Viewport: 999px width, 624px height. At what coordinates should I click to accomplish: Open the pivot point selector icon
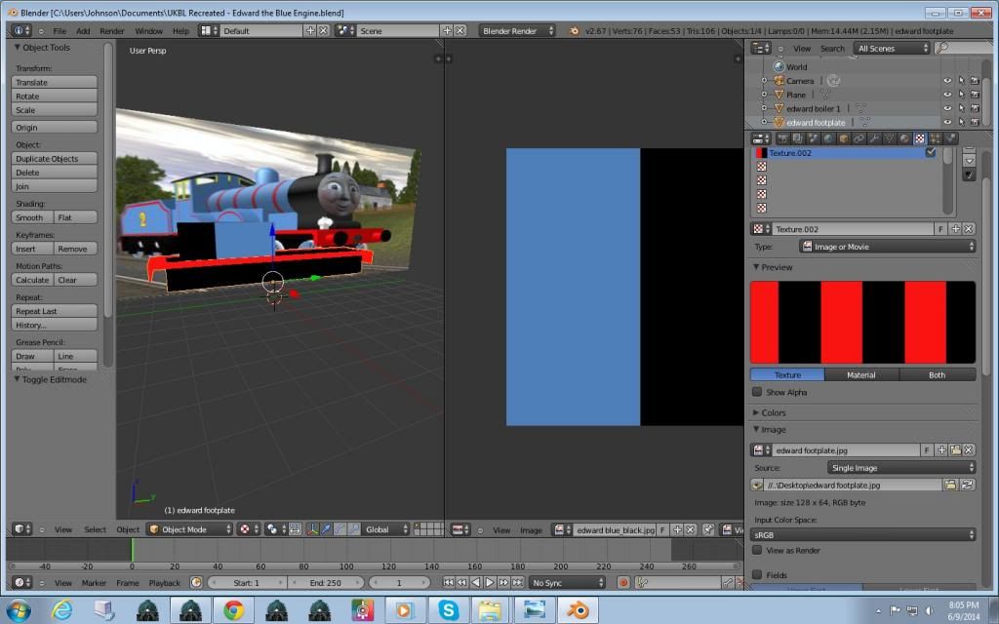pyautogui.click(x=276, y=529)
